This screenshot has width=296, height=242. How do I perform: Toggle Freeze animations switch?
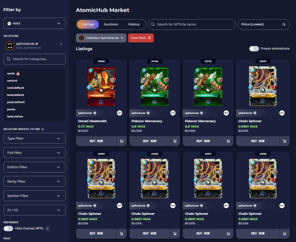point(254,49)
